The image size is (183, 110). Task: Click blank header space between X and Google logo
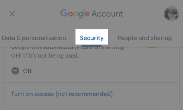pos(37,14)
